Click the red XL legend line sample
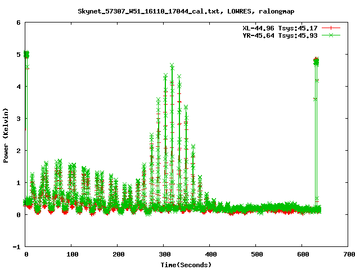Image resolution: width=360 pixels, height=270 pixels. pyautogui.click(x=331, y=28)
